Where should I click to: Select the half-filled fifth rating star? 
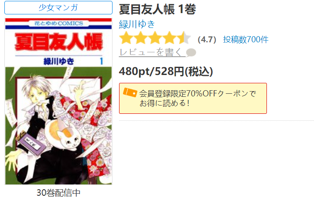tap(184, 38)
